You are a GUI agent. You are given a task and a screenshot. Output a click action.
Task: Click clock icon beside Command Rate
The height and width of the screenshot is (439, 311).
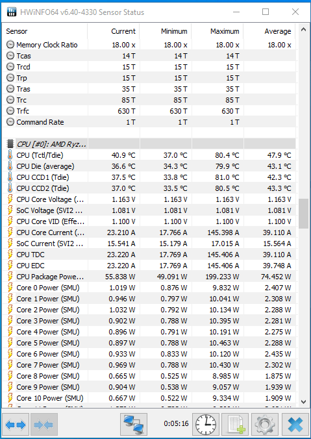10,122
